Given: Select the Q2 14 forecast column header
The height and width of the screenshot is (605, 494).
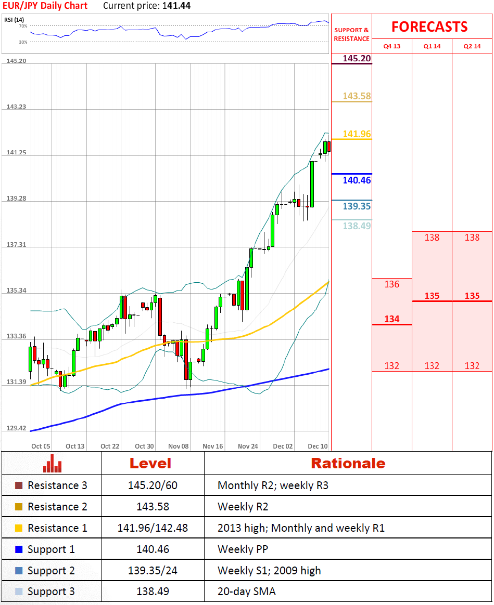Looking at the screenshot, I should 472,46.
